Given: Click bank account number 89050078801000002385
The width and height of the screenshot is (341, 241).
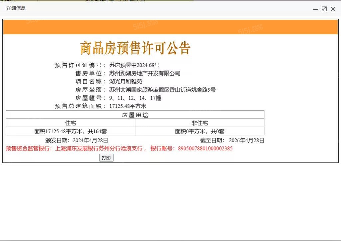Looking at the screenshot, I should [x=205, y=148].
